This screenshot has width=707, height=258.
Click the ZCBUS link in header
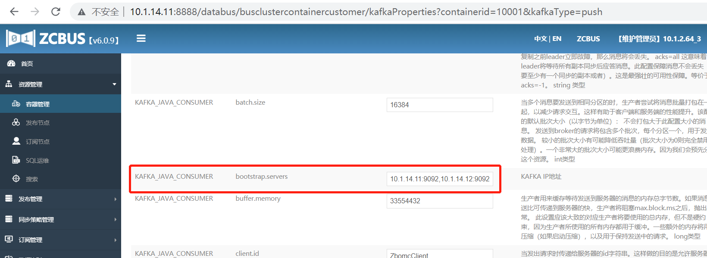click(x=588, y=39)
